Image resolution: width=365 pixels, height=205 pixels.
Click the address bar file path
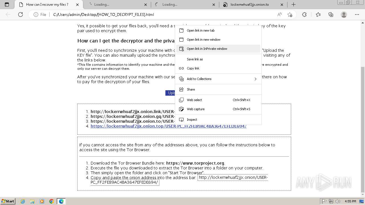coord(104,15)
